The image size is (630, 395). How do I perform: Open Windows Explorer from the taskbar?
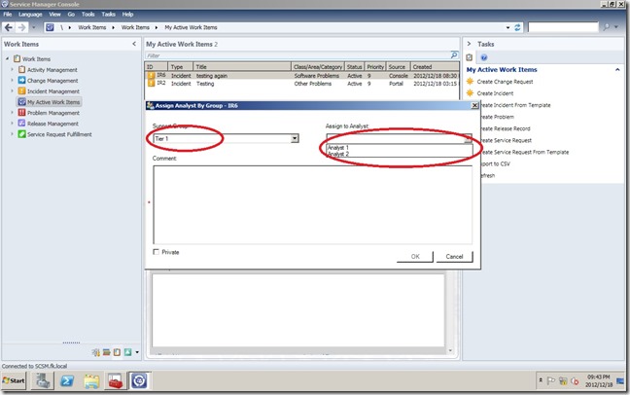tap(92, 380)
